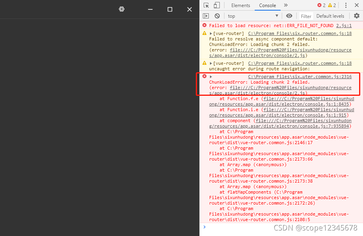Click the Failed to load resource error icon
Image resolution: width=363 pixels, height=236 pixels.
click(x=204, y=25)
